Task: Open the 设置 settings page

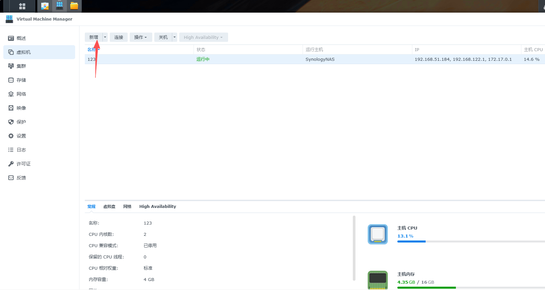Action: (39, 136)
